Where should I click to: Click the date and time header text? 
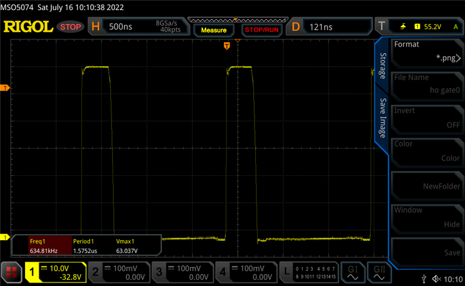[x=62, y=7]
